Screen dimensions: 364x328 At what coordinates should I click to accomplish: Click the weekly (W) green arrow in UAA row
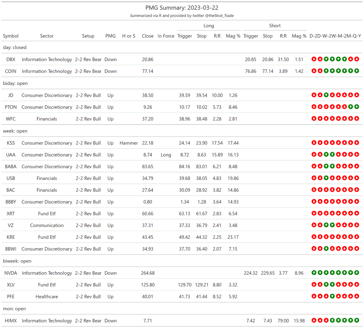click(326, 154)
